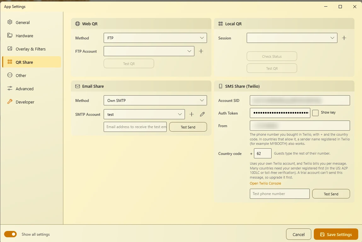The height and width of the screenshot is (242, 362).
Task: Click the Account SID input field
Action: [300, 100]
